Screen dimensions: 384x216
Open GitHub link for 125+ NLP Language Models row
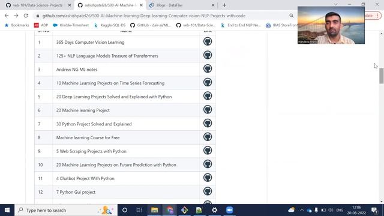(208, 55)
